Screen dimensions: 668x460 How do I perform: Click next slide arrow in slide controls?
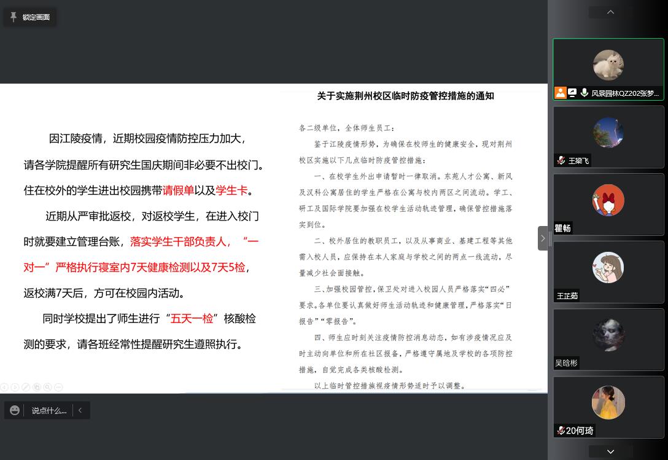pyautogui.click(x=15, y=387)
